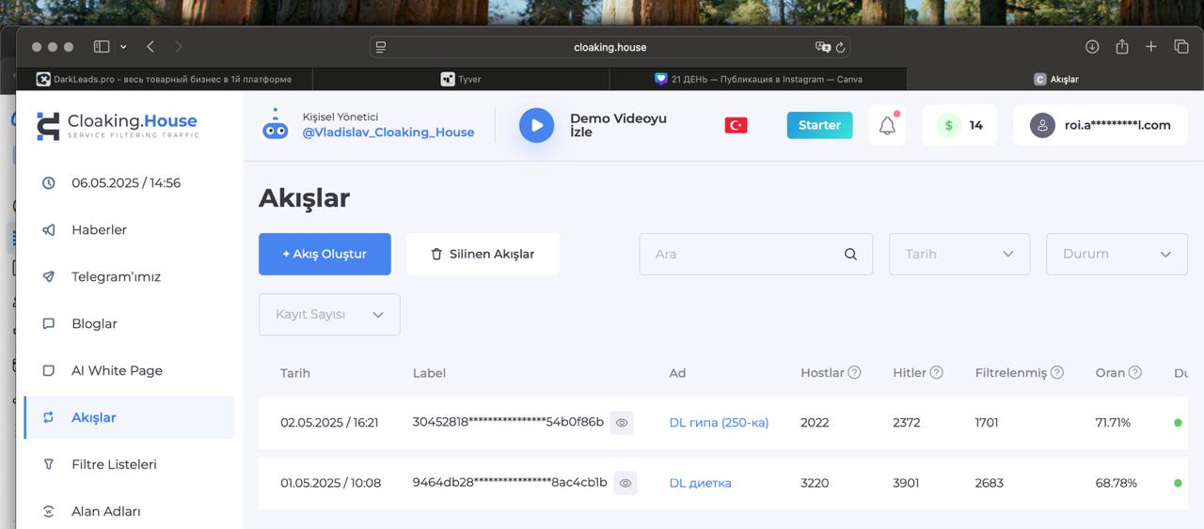Expand the sidebar options chevron
Viewport: 1204px width, 529px height.
(123, 47)
